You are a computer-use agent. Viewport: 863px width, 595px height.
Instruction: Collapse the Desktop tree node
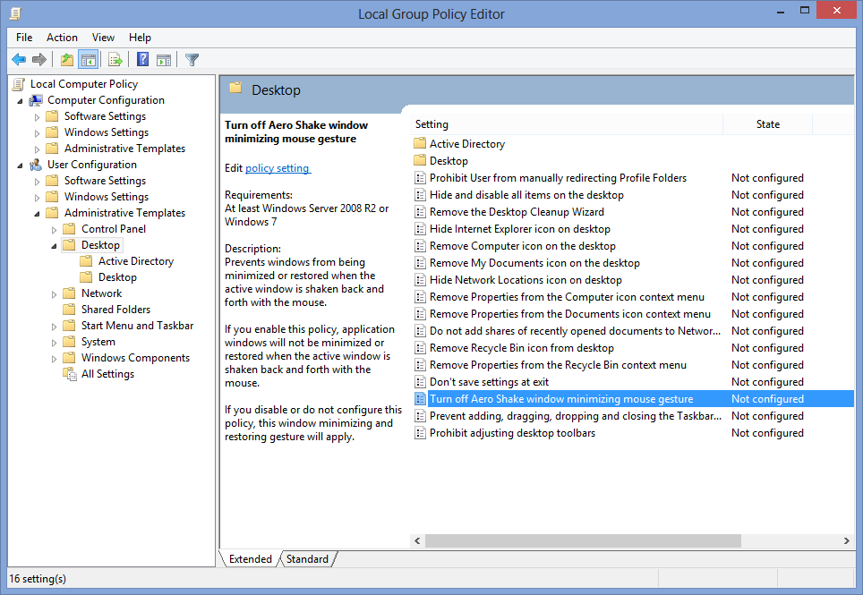(x=54, y=246)
